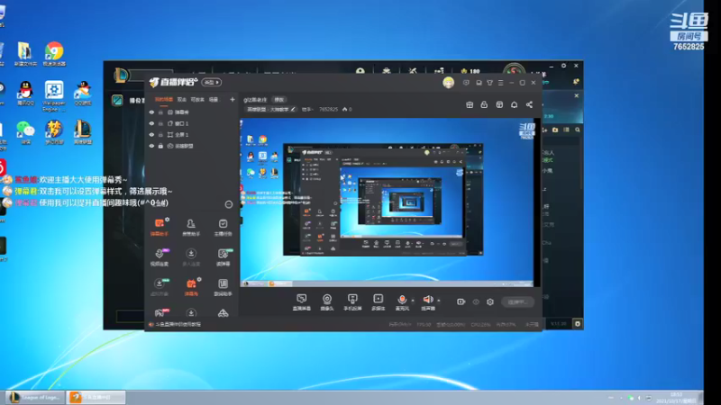Click the League client search magnifier icon
The image size is (721, 405).
tap(578, 130)
